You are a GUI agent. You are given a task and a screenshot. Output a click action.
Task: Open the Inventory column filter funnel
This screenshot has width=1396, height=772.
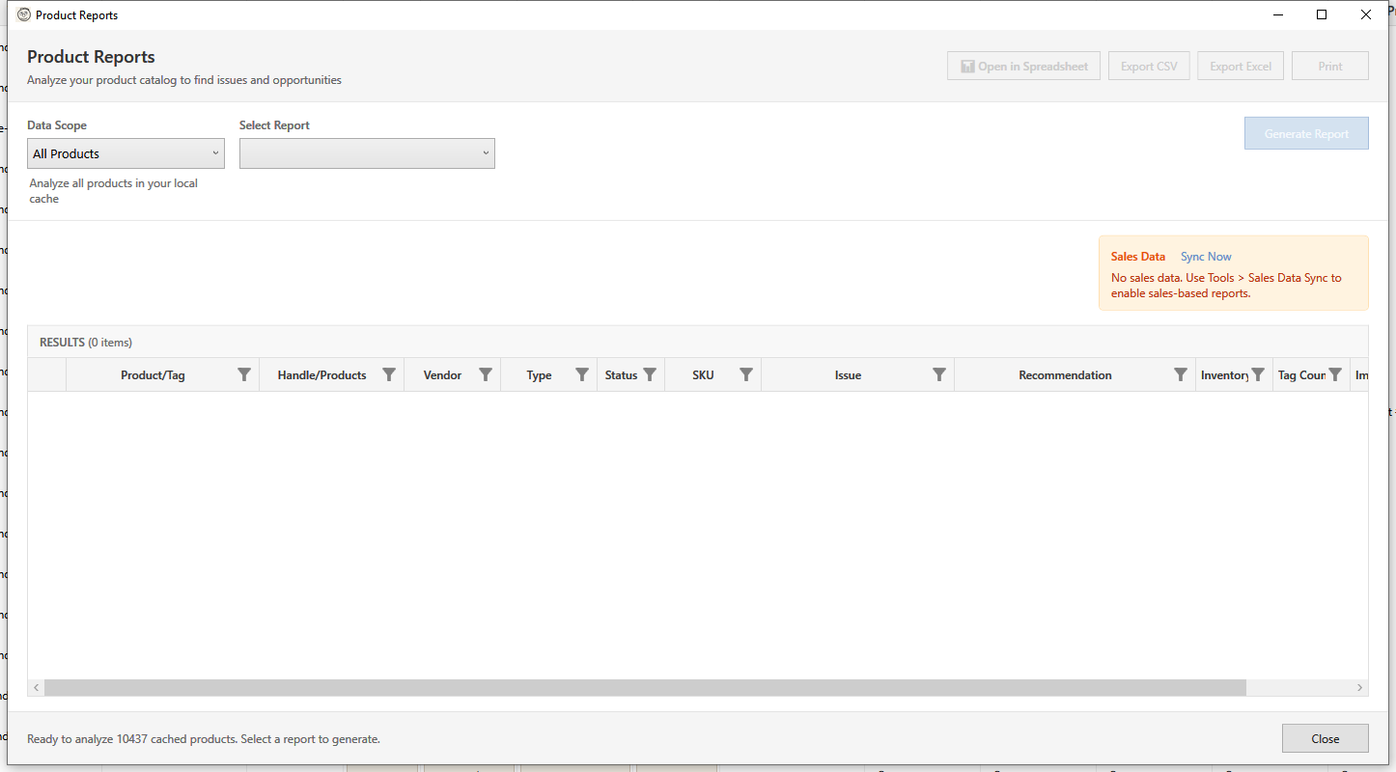1259,374
